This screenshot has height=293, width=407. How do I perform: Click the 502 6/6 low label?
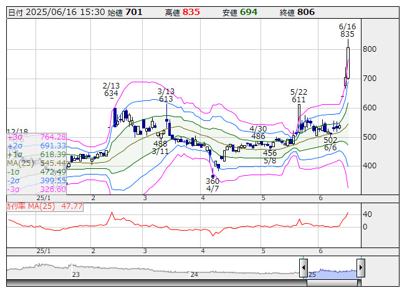[330, 144]
